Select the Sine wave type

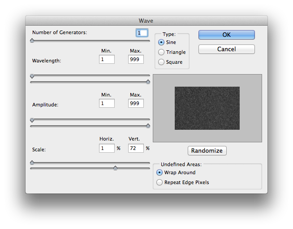coord(161,42)
